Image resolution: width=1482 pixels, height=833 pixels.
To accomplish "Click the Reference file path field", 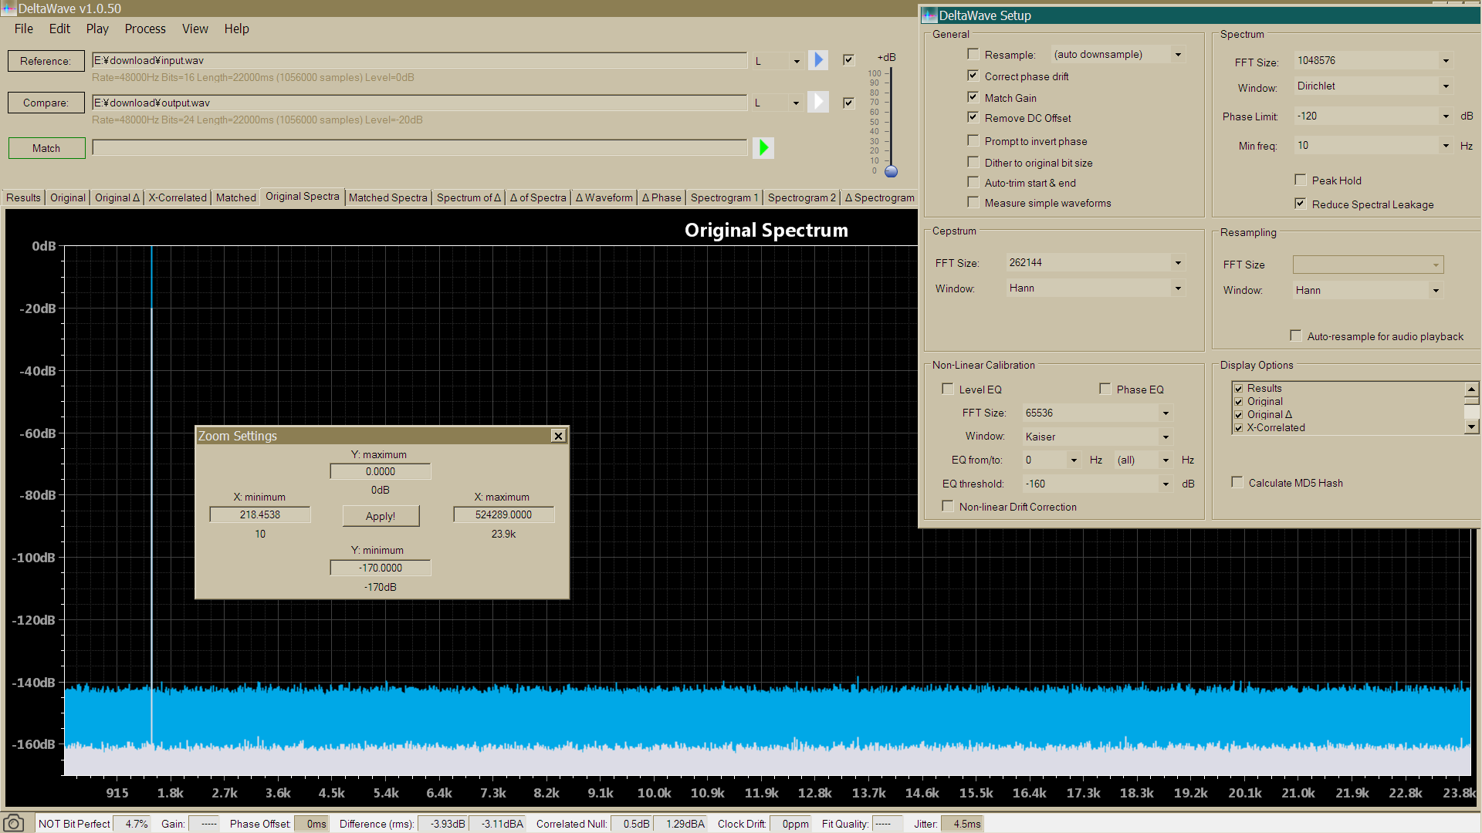I will click(x=419, y=60).
